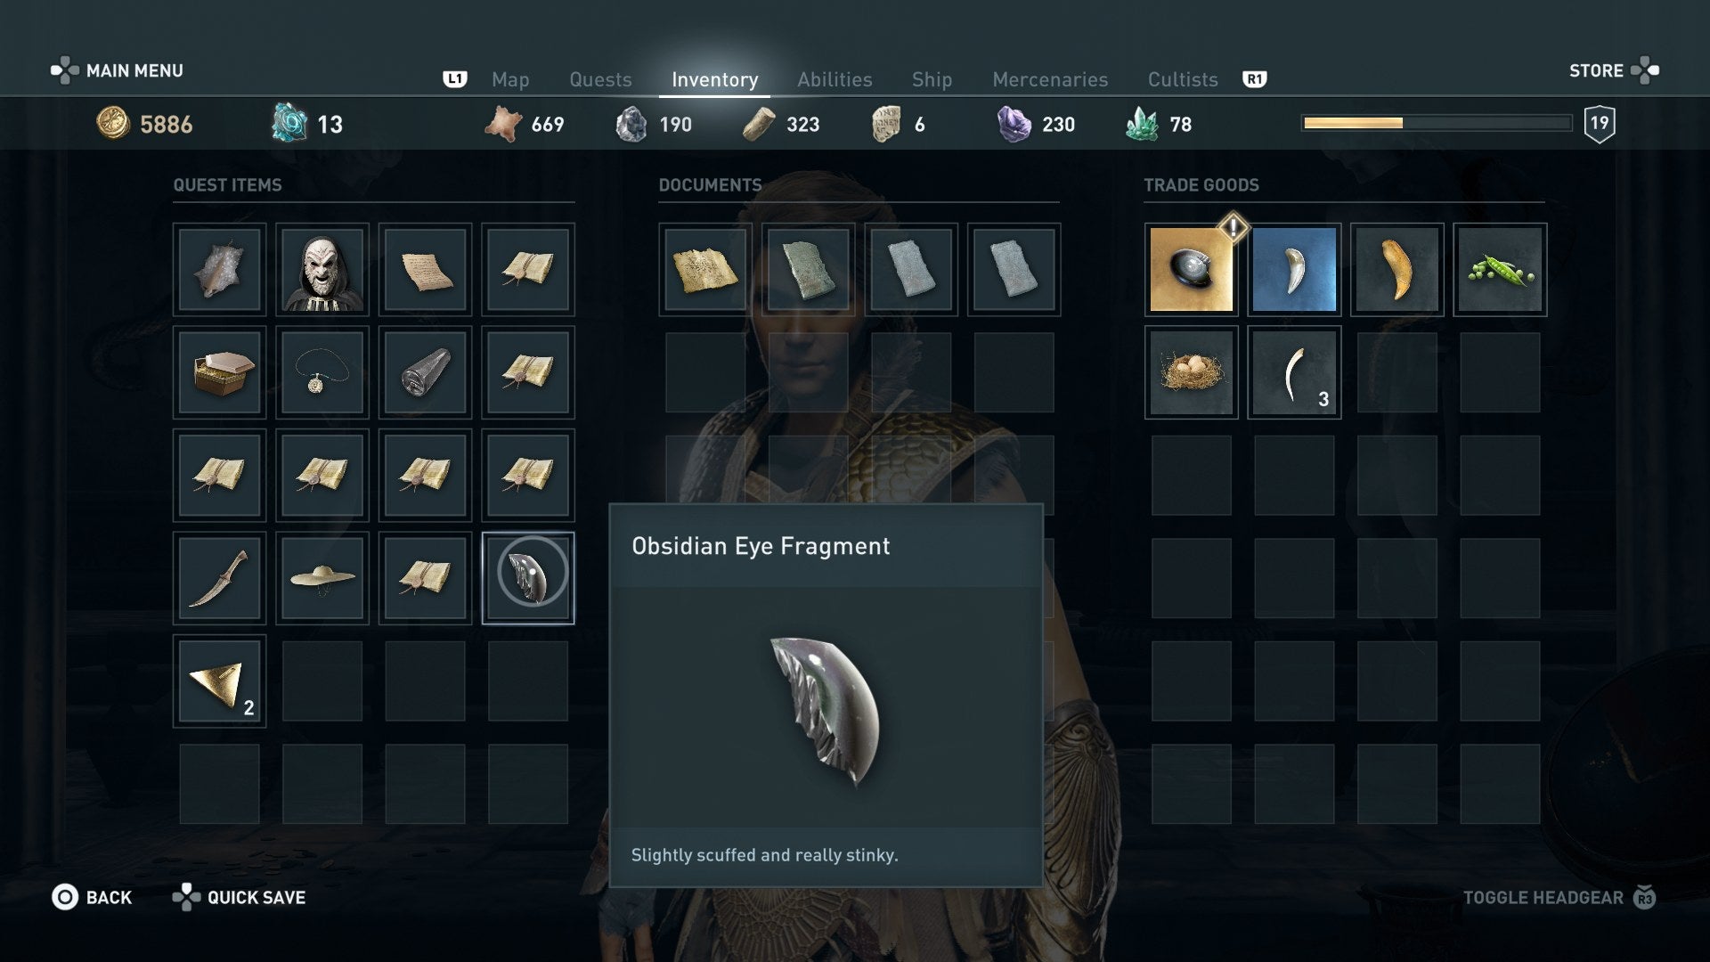Switch to the Map tab

point(510,79)
